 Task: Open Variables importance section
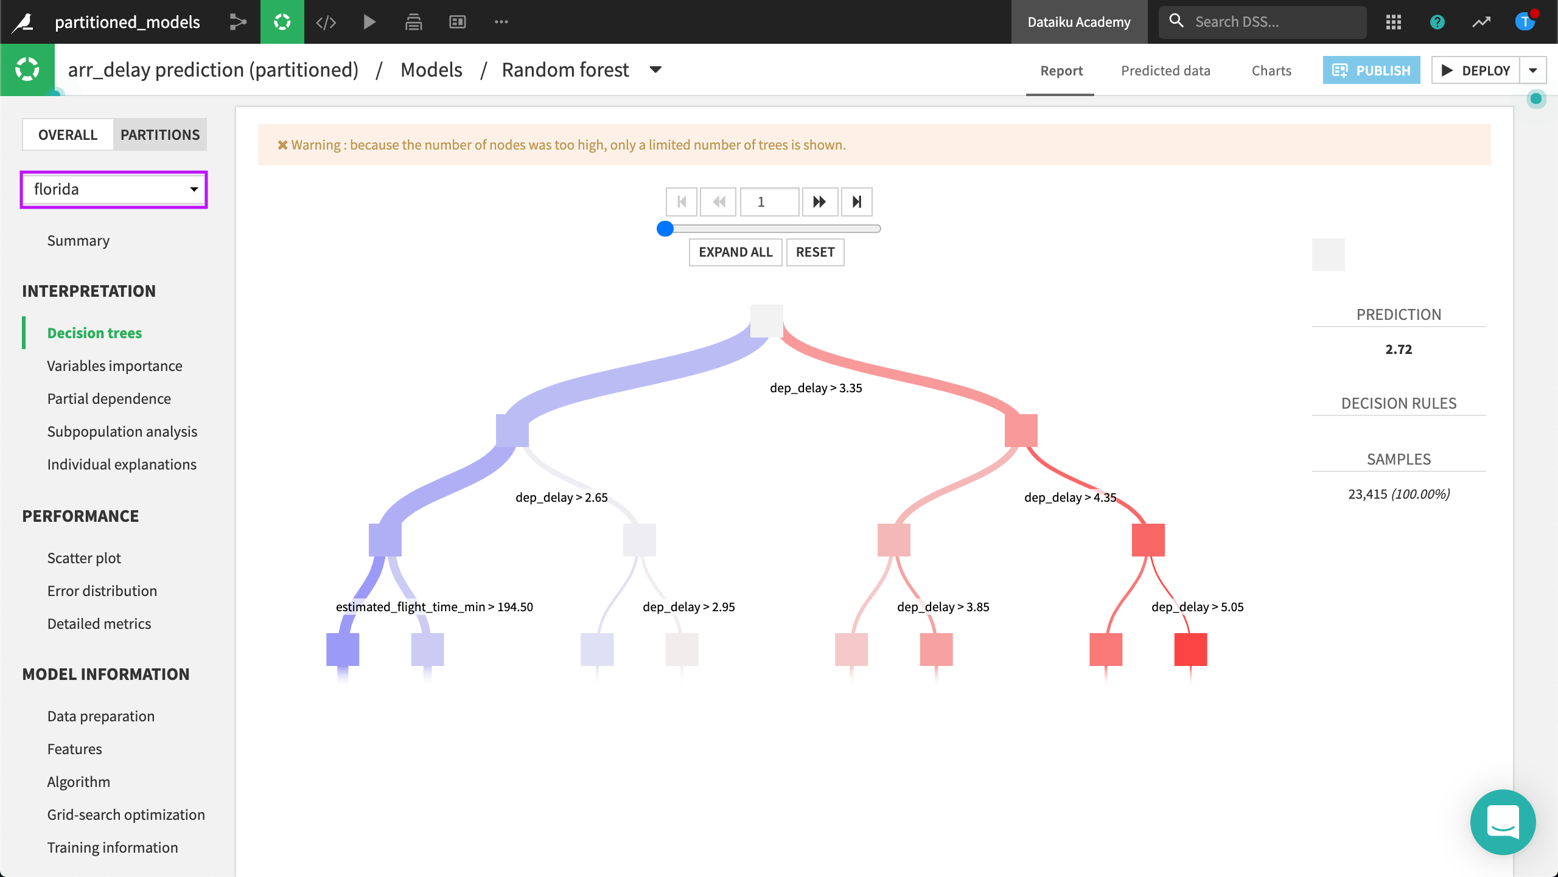pyautogui.click(x=114, y=366)
